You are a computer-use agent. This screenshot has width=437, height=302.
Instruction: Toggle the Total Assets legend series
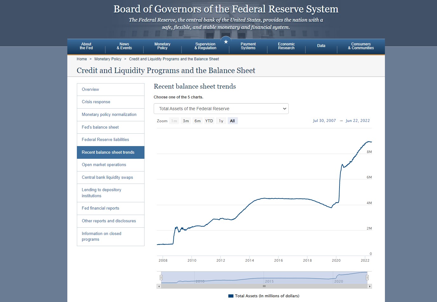[x=264, y=296]
